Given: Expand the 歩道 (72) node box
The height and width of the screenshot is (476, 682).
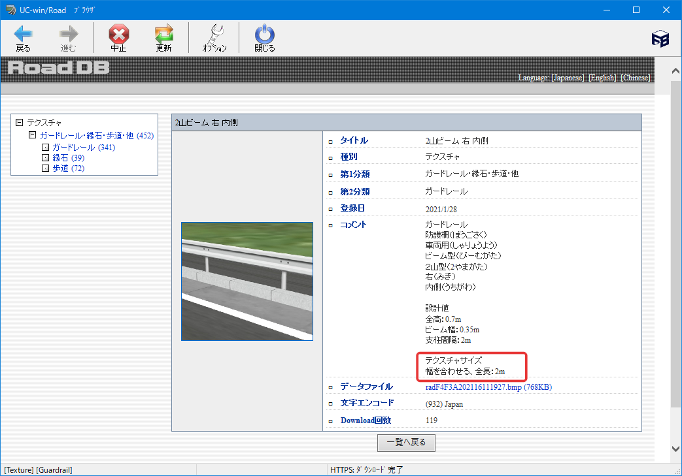Looking at the screenshot, I should click(45, 168).
